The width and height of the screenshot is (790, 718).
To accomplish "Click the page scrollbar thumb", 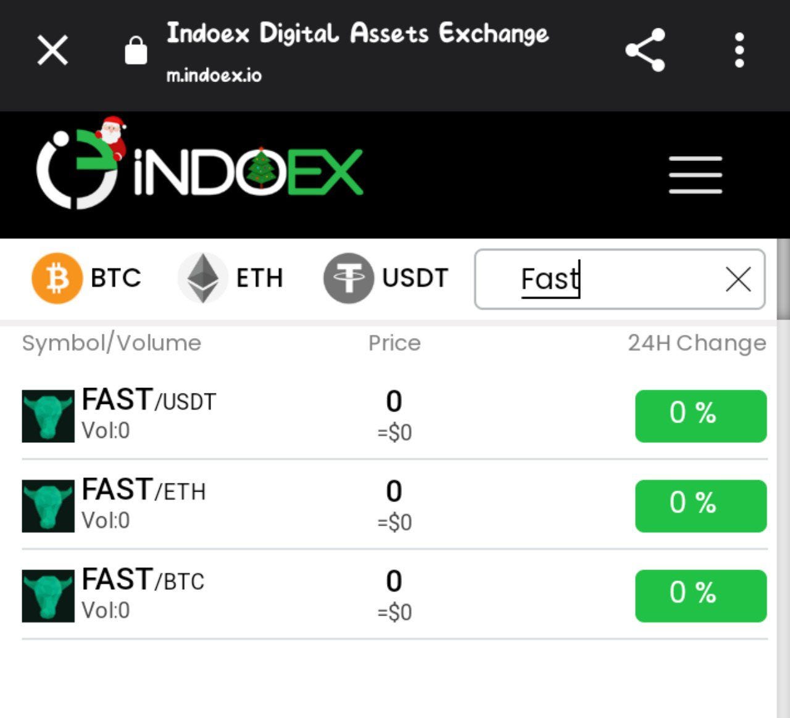I will (783, 279).
